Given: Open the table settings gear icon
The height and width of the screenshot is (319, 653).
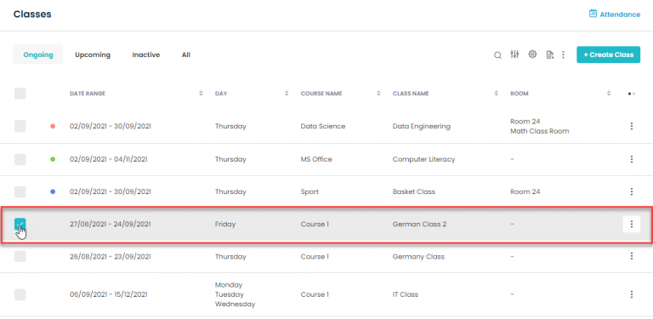Looking at the screenshot, I should click(x=532, y=54).
